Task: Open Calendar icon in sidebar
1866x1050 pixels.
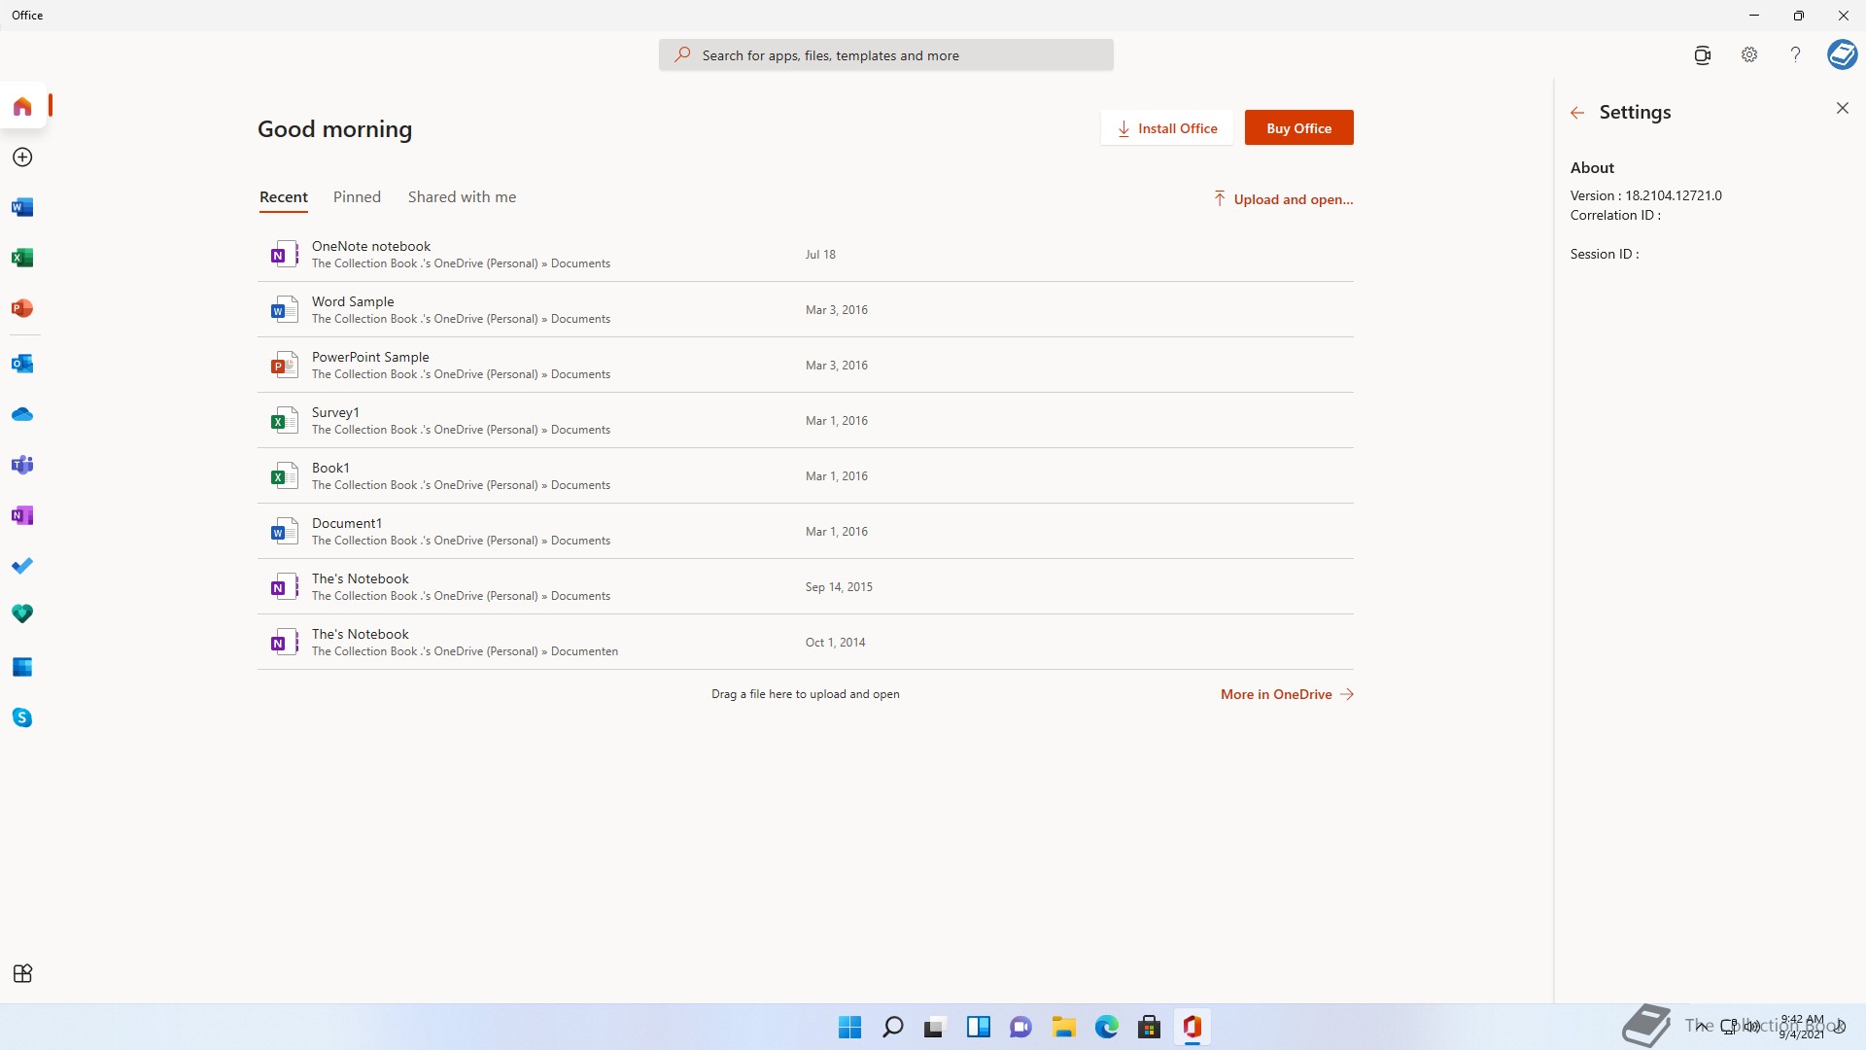Action: (22, 667)
